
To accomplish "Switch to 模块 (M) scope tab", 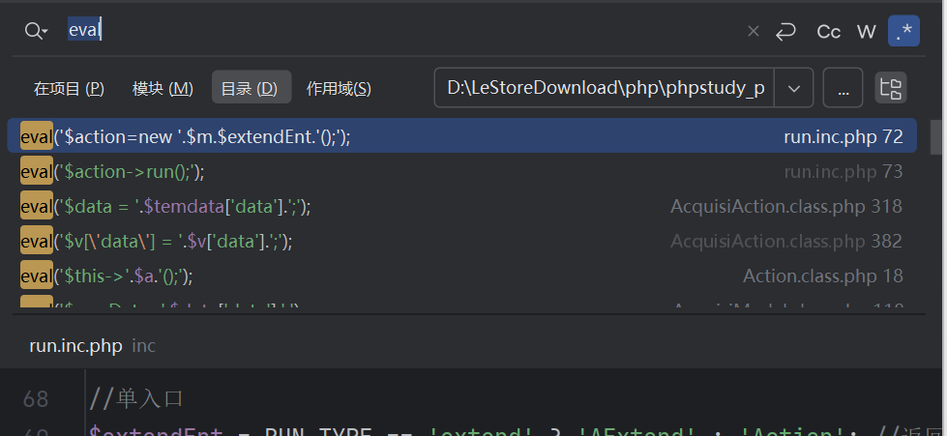I will 163,88.
